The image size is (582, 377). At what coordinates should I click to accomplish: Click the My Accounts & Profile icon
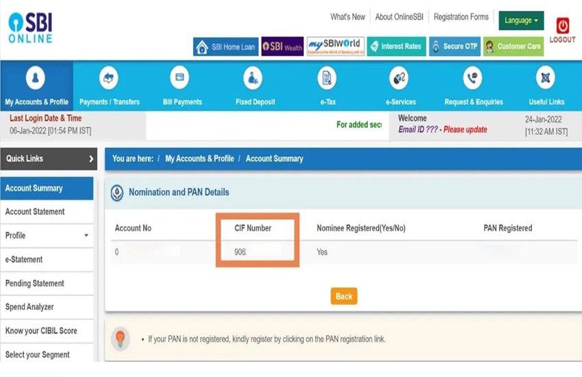click(x=36, y=78)
